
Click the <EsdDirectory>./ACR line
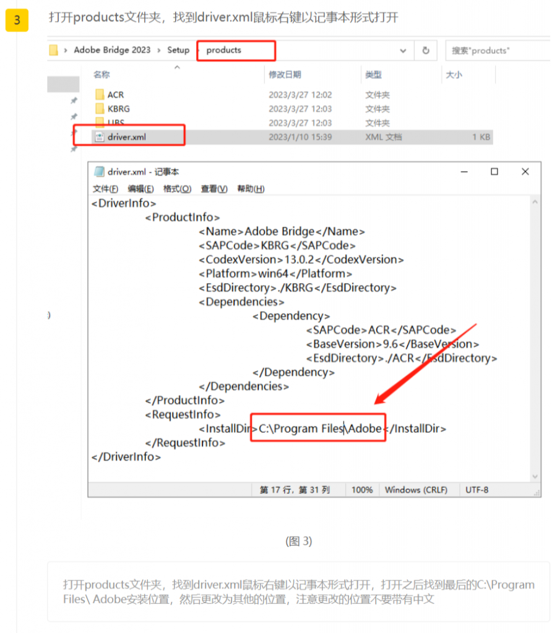click(402, 358)
